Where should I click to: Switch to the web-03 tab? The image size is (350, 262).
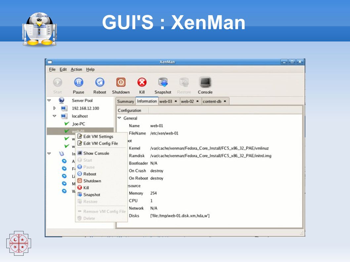coord(166,101)
